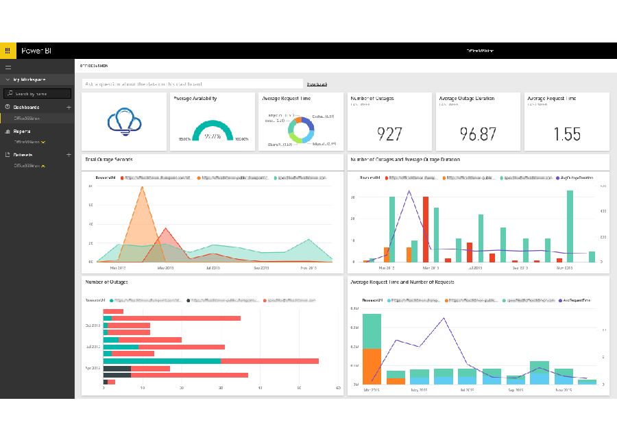Click orange legend swatch in Total Outage Seconds
Image resolution: width=617 pixels, height=442 pixels.
(199, 178)
